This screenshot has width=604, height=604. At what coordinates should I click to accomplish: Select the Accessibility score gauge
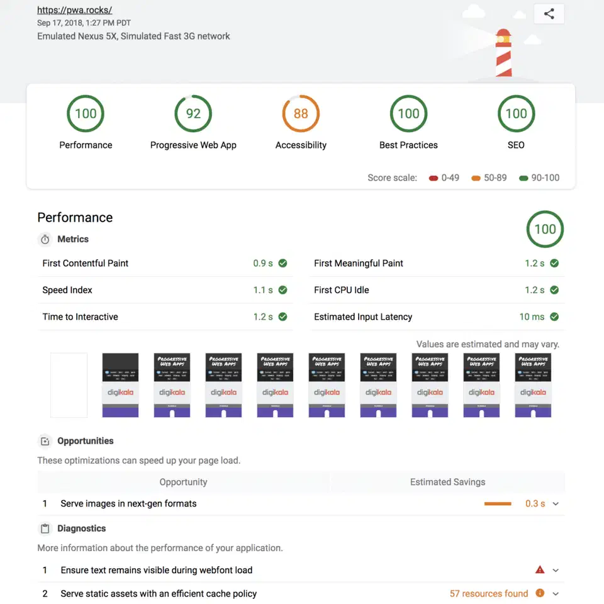[301, 114]
